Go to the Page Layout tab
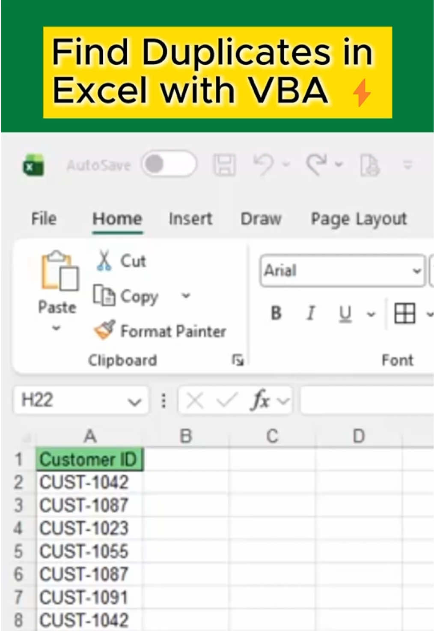This screenshot has height=631, width=434. (359, 219)
